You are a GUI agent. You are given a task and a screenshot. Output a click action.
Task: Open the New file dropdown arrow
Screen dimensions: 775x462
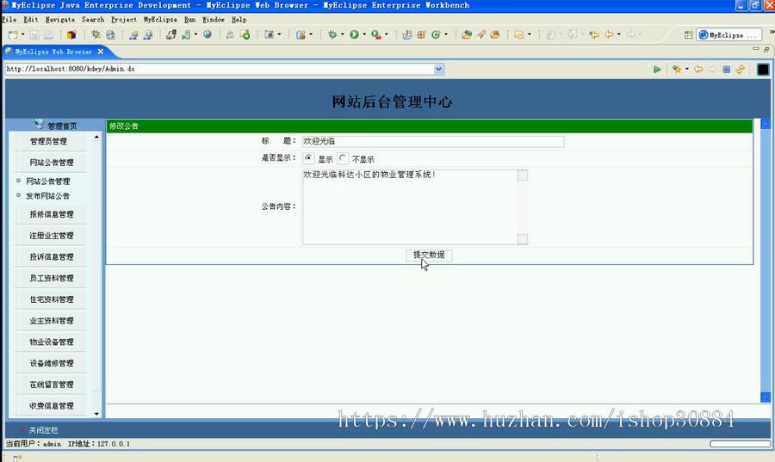coord(22,34)
